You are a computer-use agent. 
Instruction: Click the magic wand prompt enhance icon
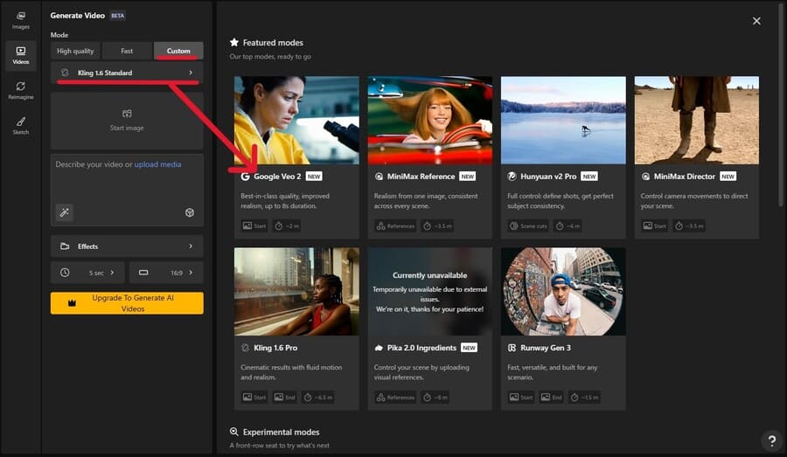pos(64,212)
